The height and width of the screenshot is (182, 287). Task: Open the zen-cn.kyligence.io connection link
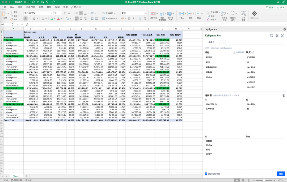[221, 48]
